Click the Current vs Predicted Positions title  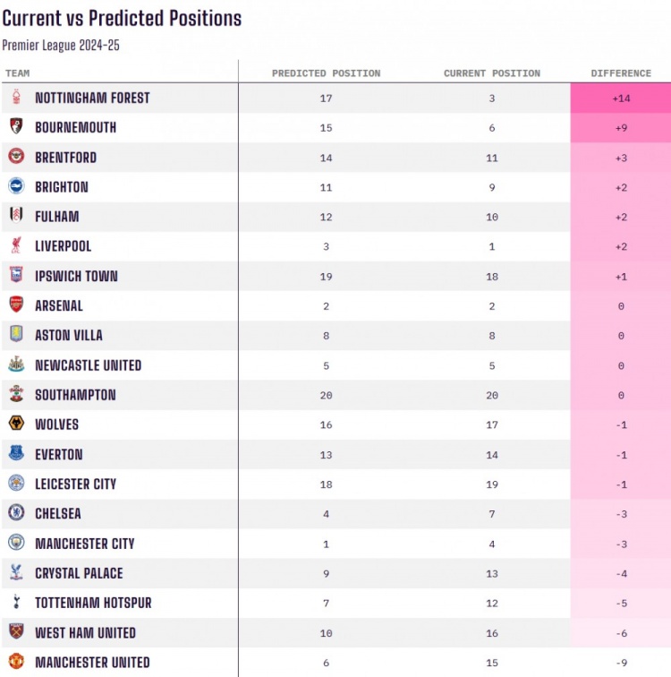click(122, 18)
